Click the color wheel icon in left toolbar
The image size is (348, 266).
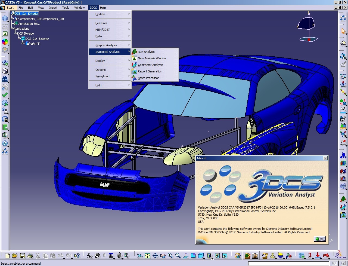(5, 42)
